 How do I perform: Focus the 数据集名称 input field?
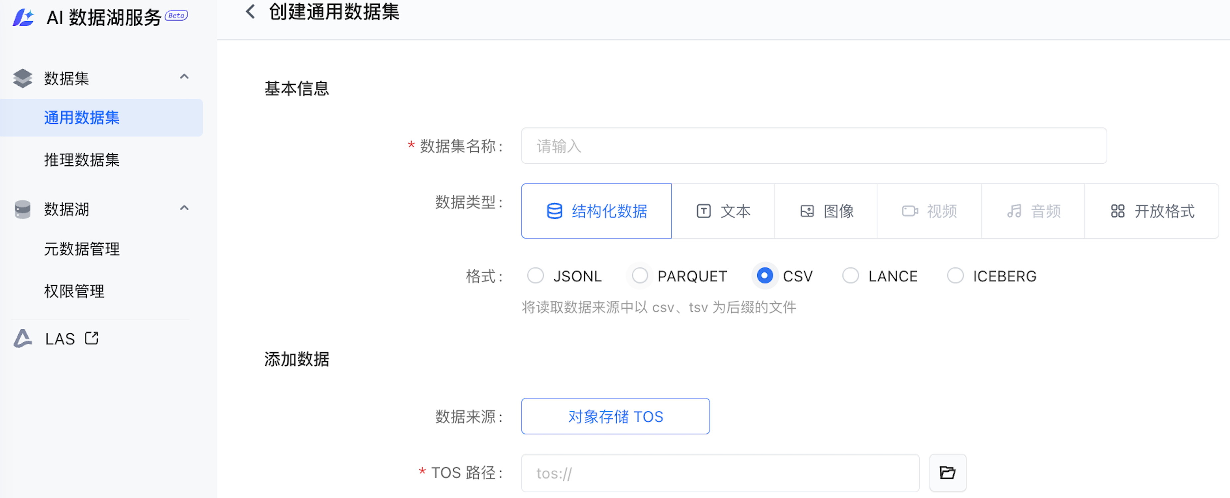[x=814, y=145]
